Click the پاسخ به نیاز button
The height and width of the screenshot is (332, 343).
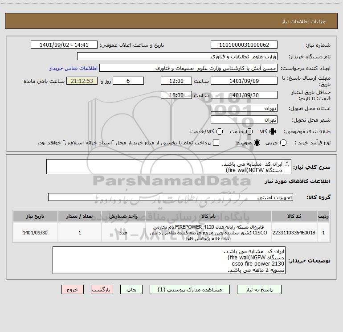coord(259,290)
